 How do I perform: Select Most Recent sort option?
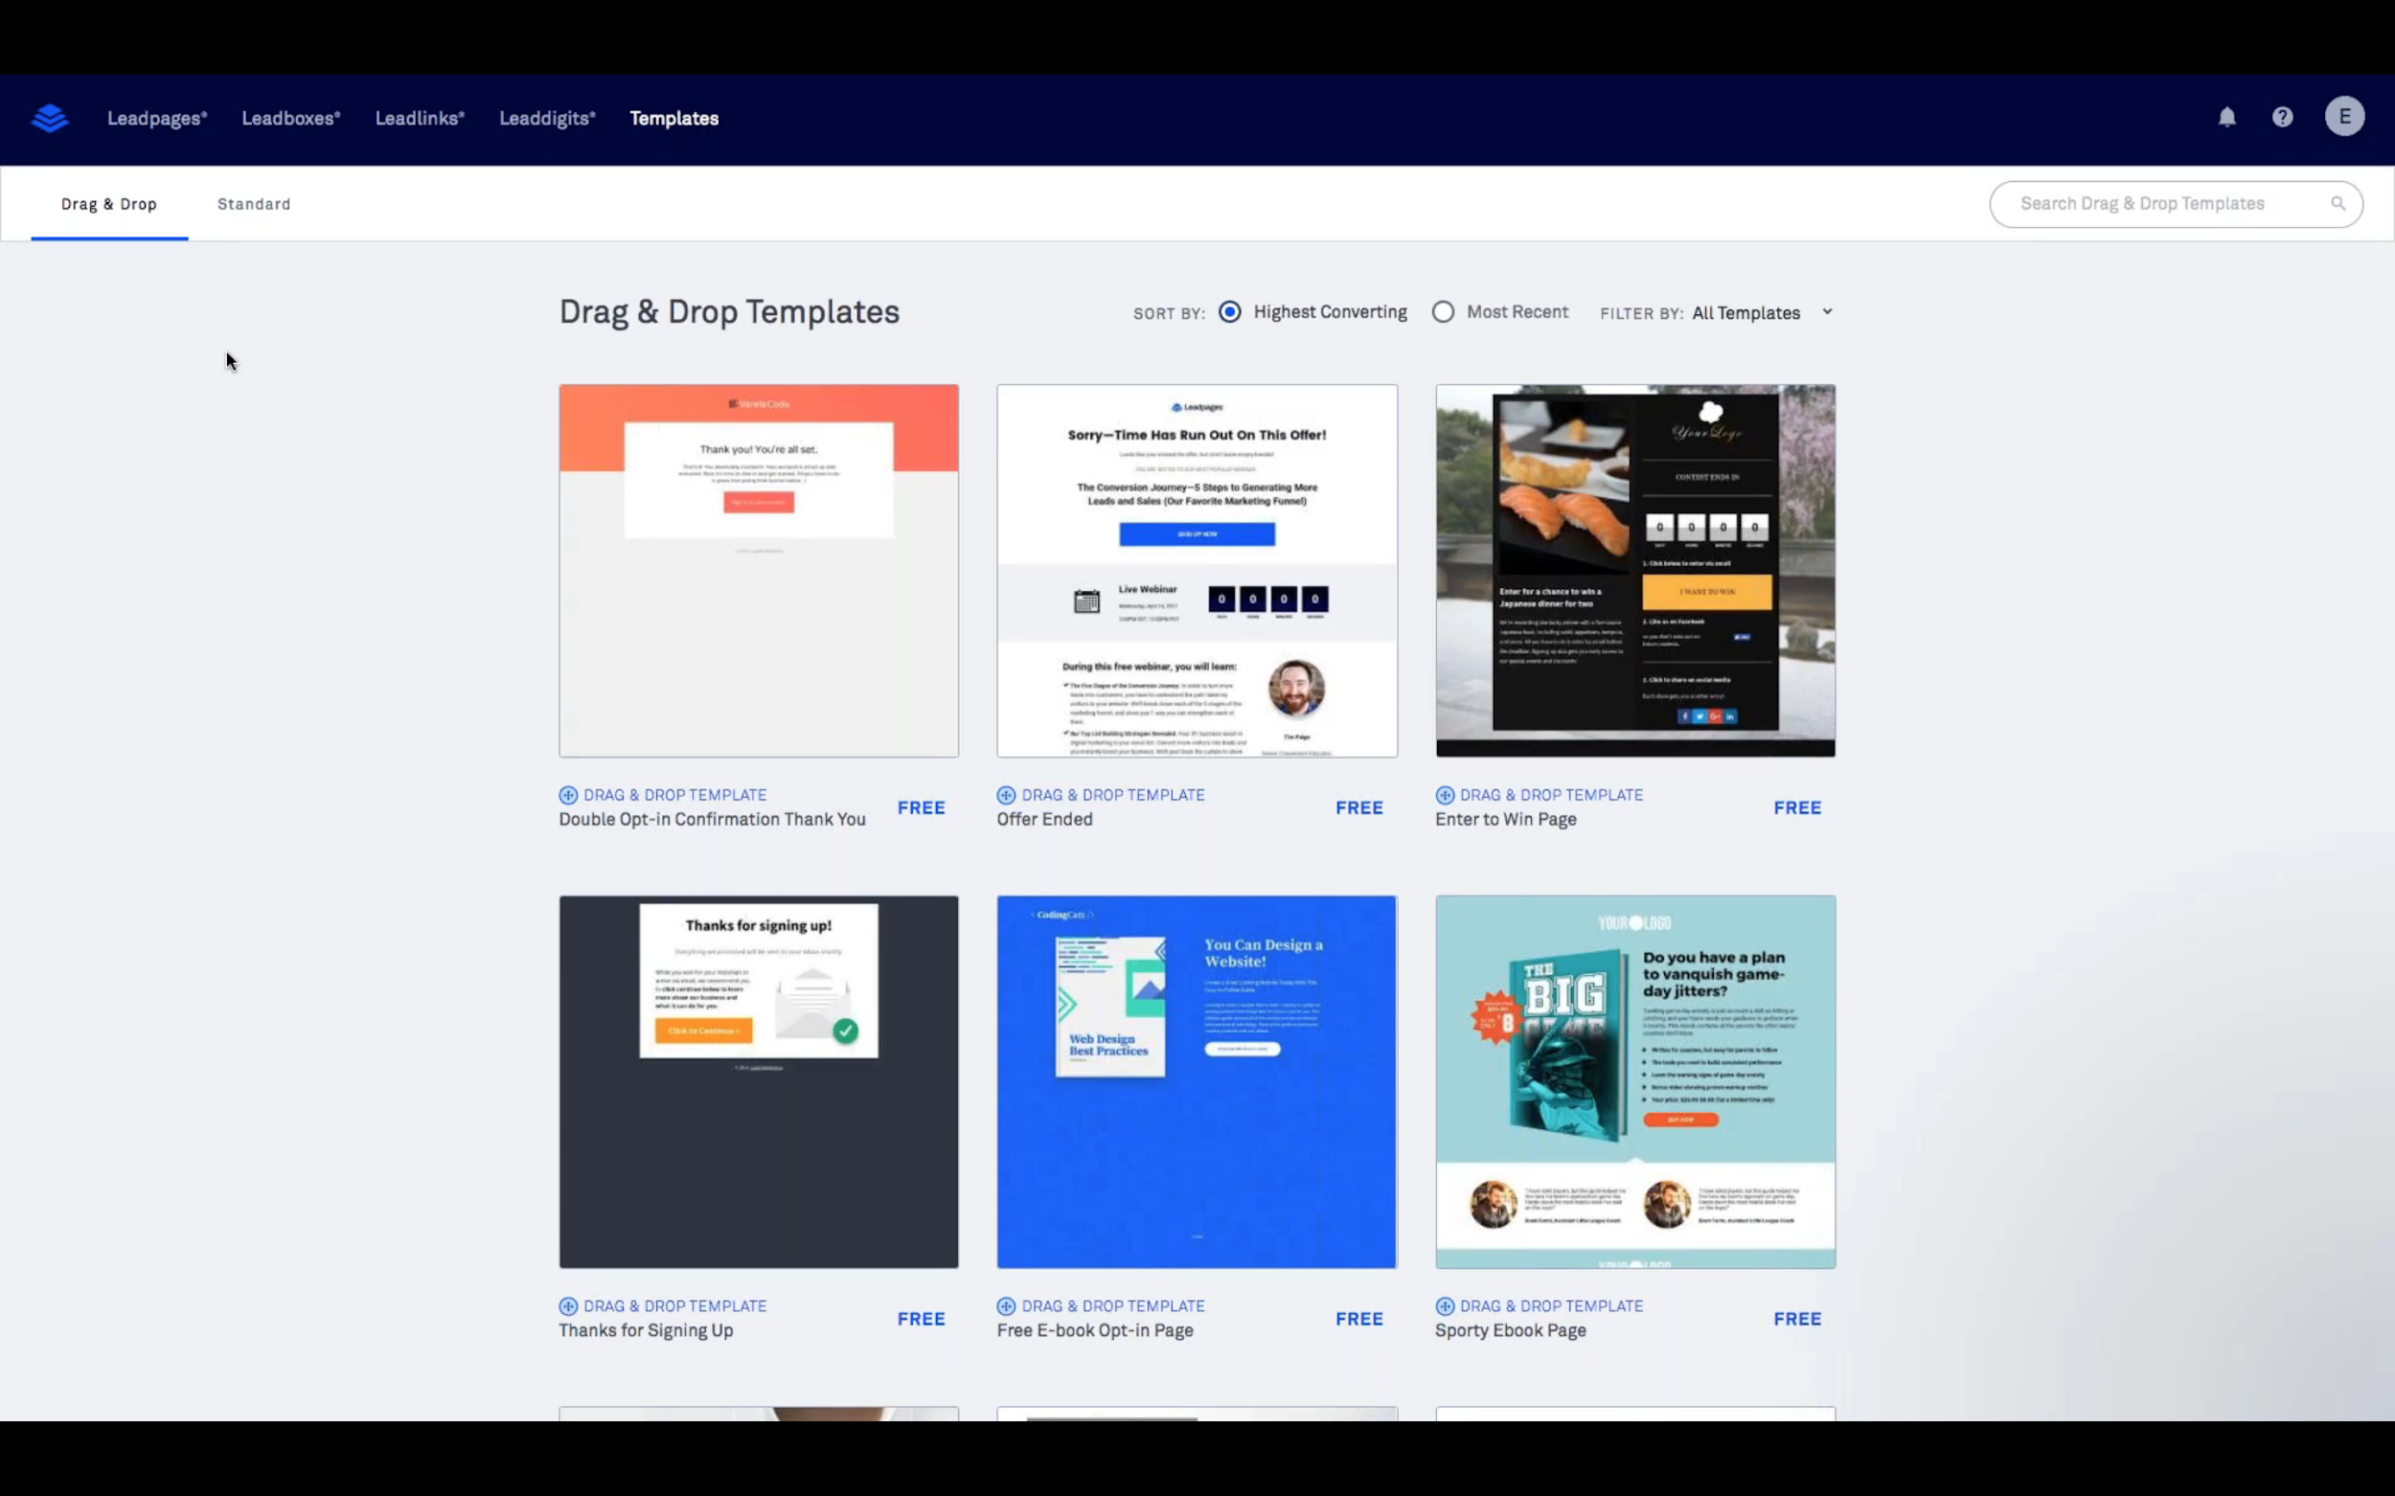coord(1443,311)
